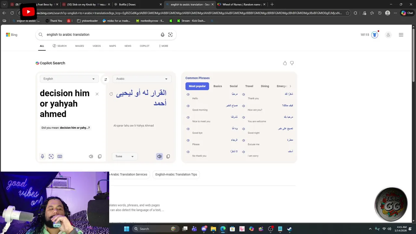Clear the English source text
The width and height of the screenshot is (416, 234).
pyautogui.click(x=97, y=94)
